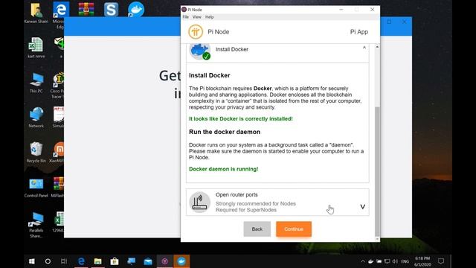This screenshot has width=476, height=268.
Task: Maximize the blue background window
Action: (389, 22)
